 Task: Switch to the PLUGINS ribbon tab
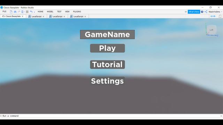point(77,11)
